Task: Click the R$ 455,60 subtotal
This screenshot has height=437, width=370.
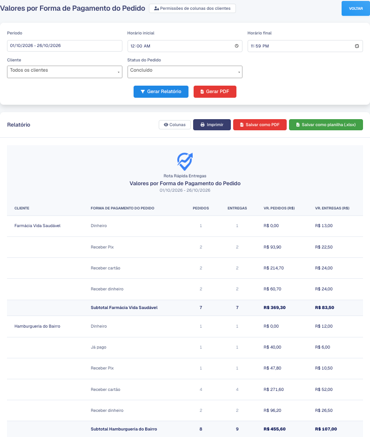Action: pyautogui.click(x=275, y=429)
